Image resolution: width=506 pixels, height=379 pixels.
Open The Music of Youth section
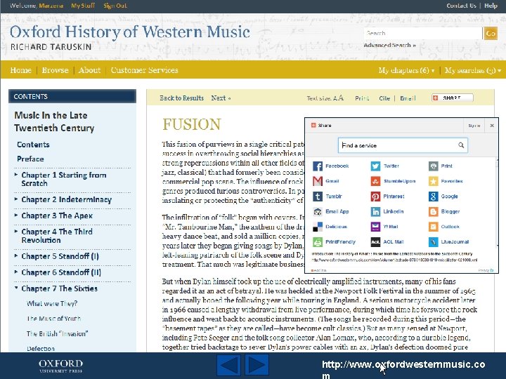pos(54,319)
